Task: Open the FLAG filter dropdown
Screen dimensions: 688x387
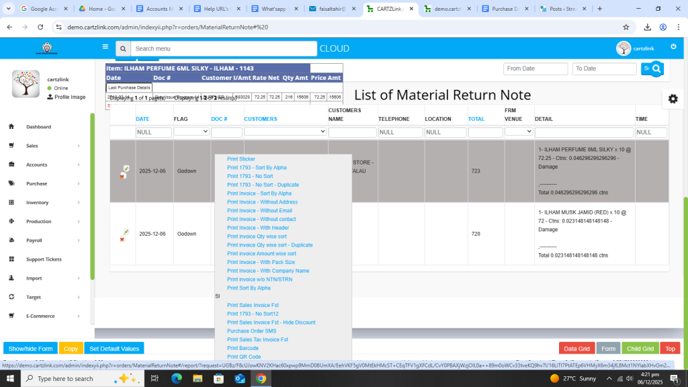Action: (191, 132)
